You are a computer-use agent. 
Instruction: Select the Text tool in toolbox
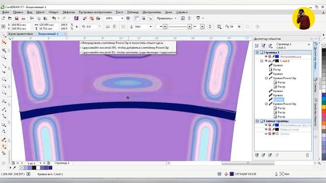tap(4, 101)
